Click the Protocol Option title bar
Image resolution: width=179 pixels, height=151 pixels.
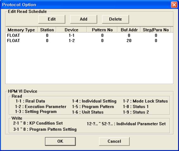[x=86, y=5]
